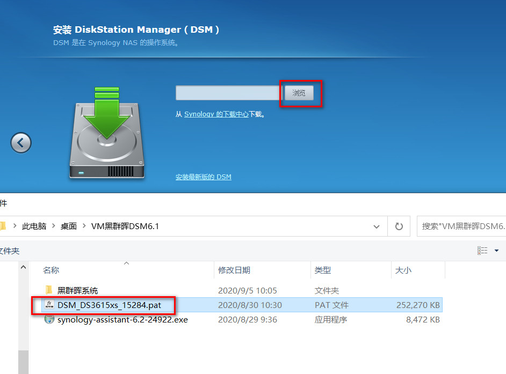Click date 2020/8/30 10:30

(250, 305)
